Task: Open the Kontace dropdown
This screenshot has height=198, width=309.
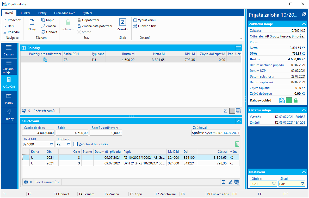Action: pyautogui.click(x=68, y=144)
